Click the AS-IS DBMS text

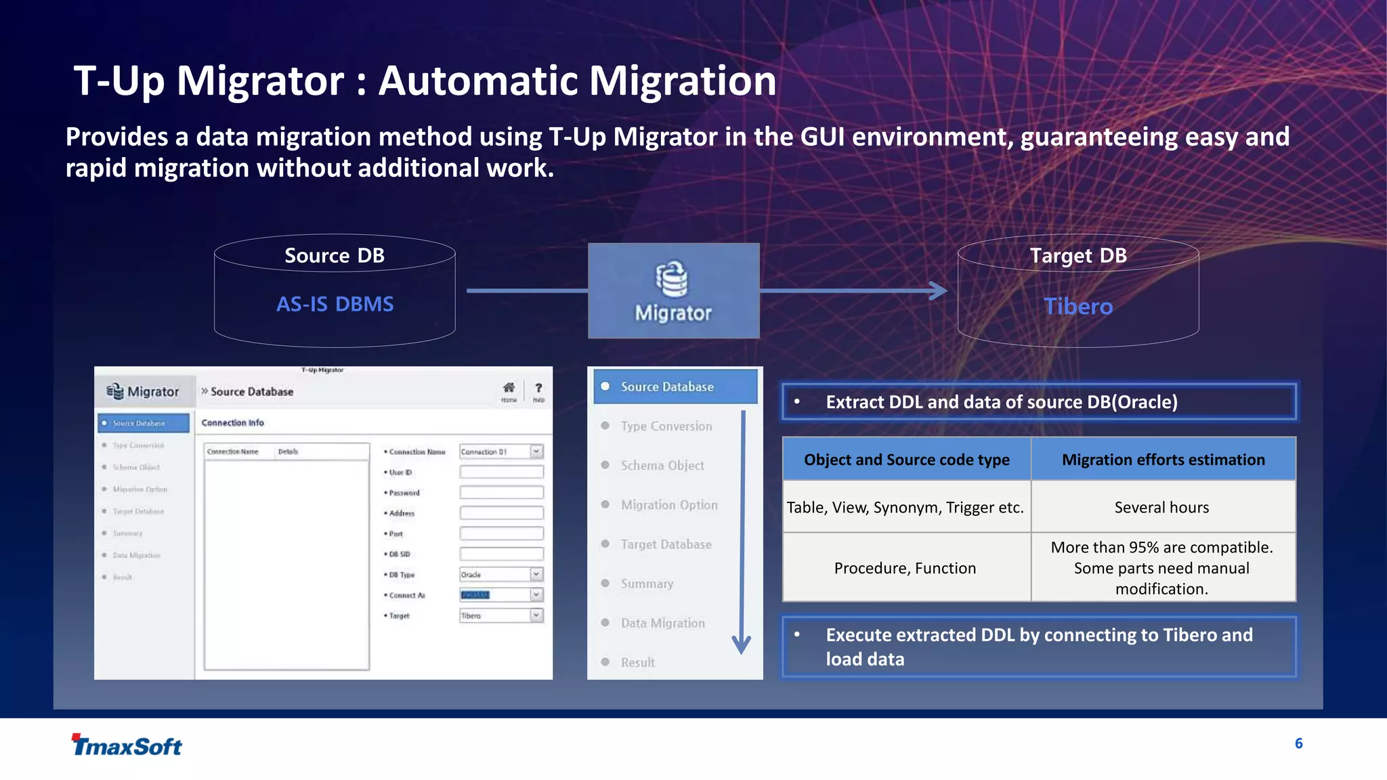click(335, 304)
